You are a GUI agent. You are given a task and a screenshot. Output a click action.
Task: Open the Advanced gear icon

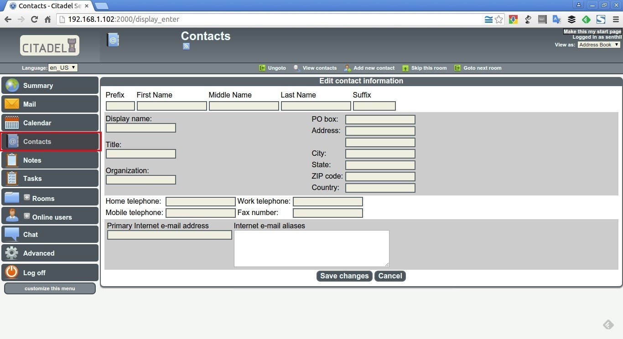click(12, 253)
